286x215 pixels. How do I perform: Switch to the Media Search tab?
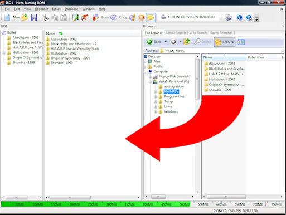coord(176,33)
